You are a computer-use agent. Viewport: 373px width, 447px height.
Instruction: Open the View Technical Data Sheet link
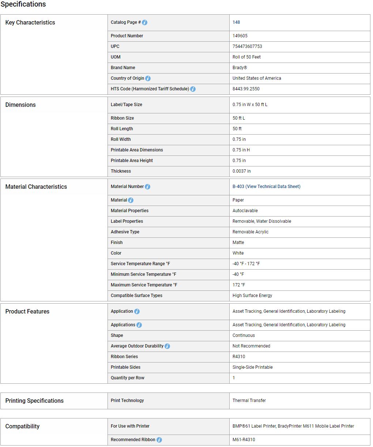[x=274, y=187]
